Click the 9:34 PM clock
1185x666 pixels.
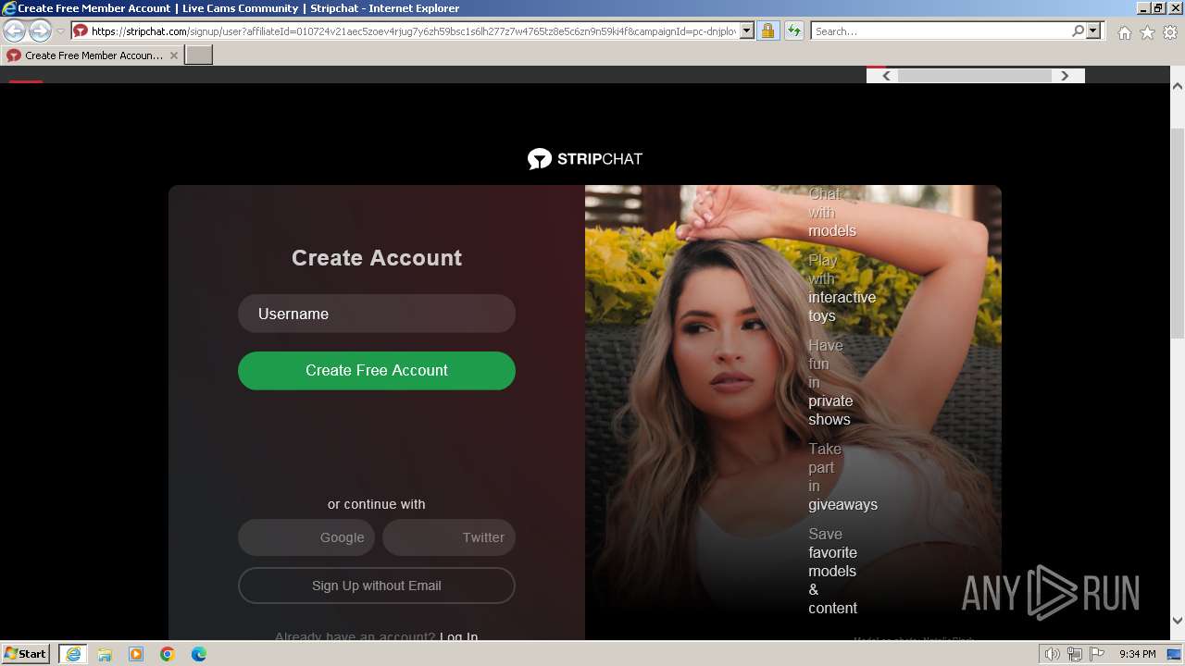(x=1138, y=654)
